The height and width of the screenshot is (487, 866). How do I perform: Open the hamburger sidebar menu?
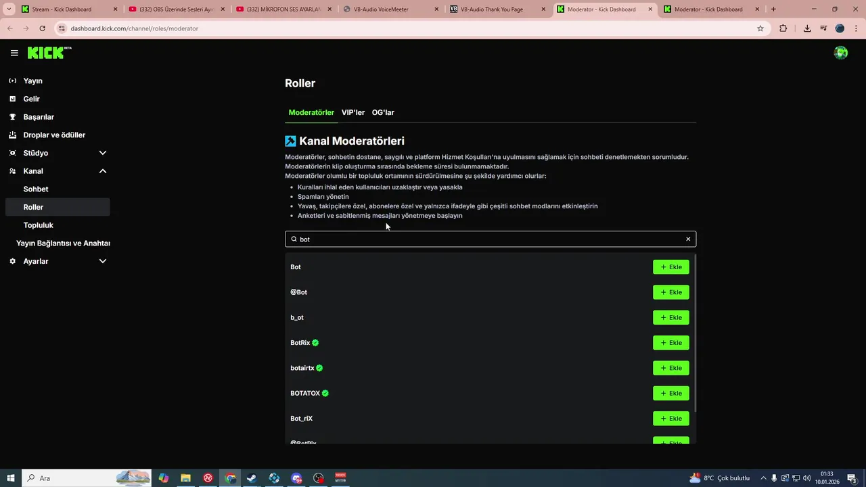tap(14, 53)
